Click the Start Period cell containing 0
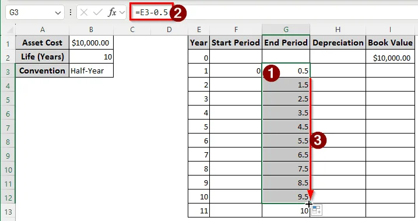The height and width of the screenshot is (221, 418). pos(236,71)
